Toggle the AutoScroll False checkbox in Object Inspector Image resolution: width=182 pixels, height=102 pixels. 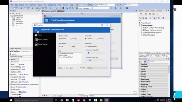[20, 77]
